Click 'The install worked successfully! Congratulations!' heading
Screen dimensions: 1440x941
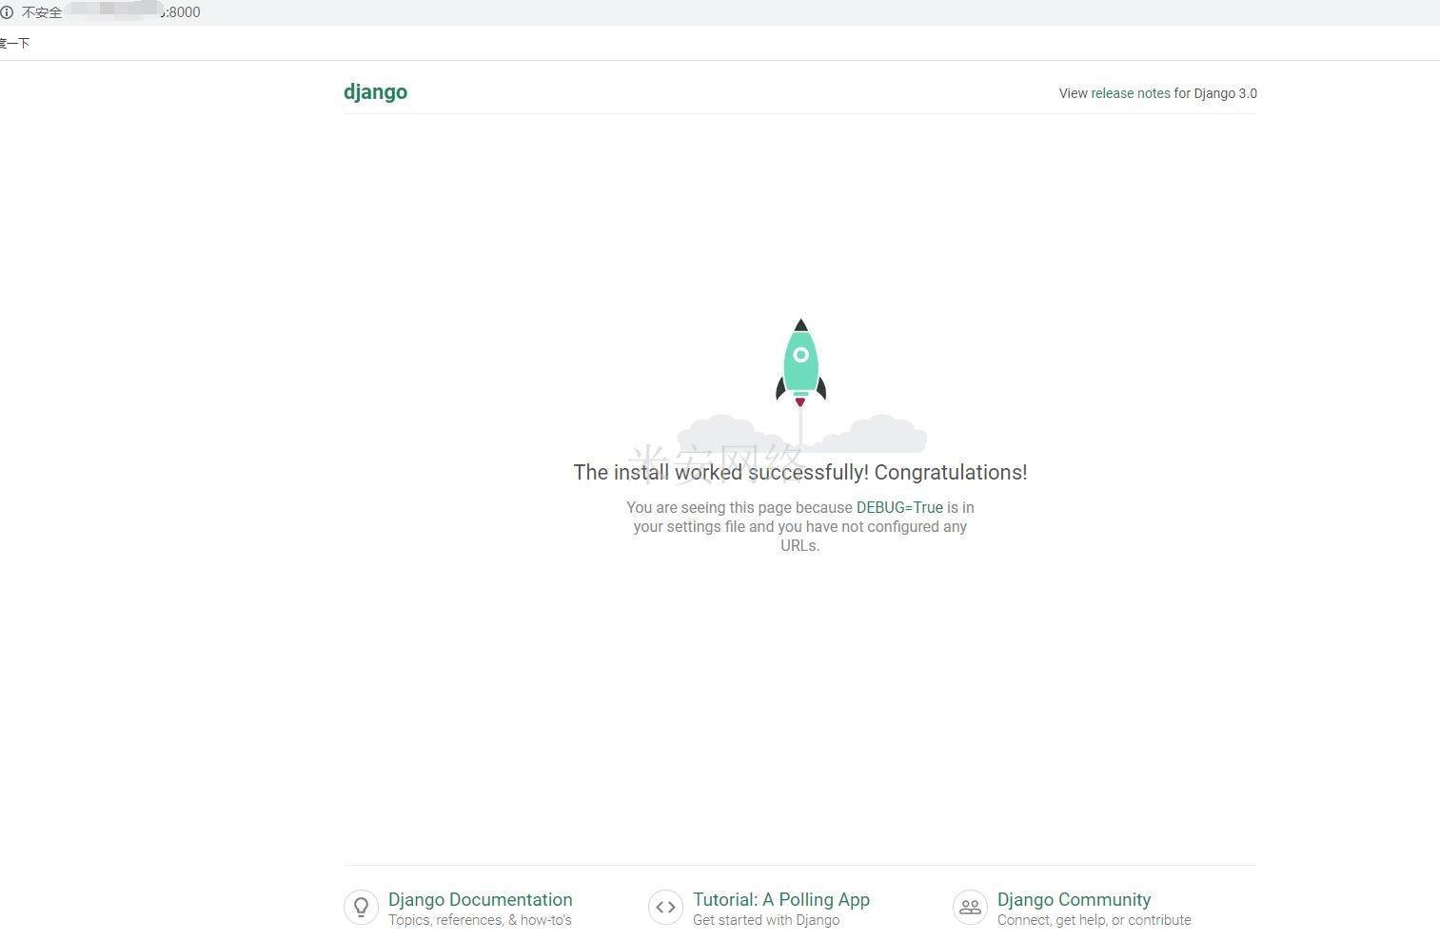click(799, 473)
